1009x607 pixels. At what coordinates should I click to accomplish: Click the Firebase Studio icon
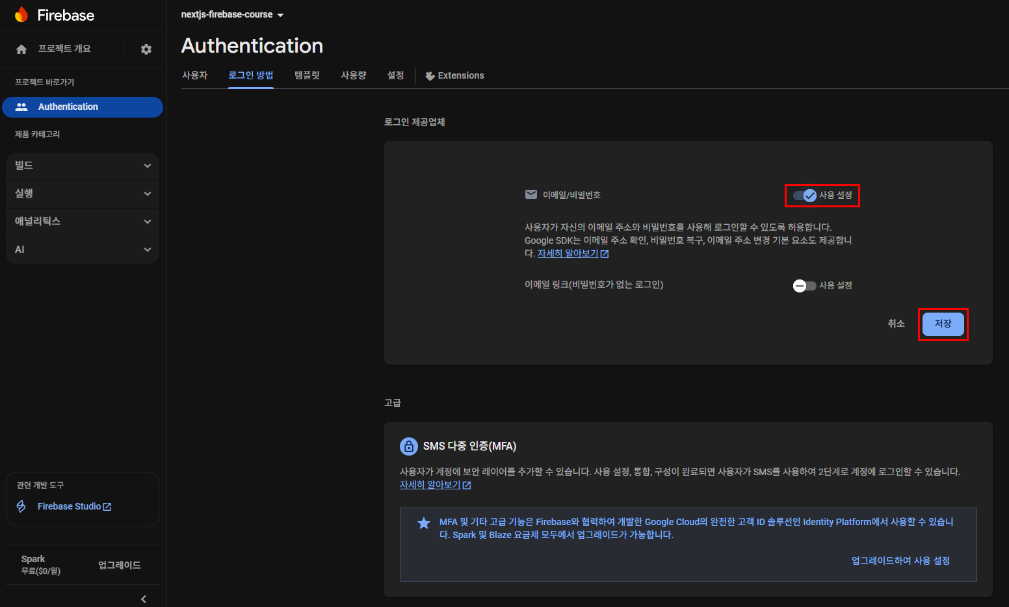21,506
